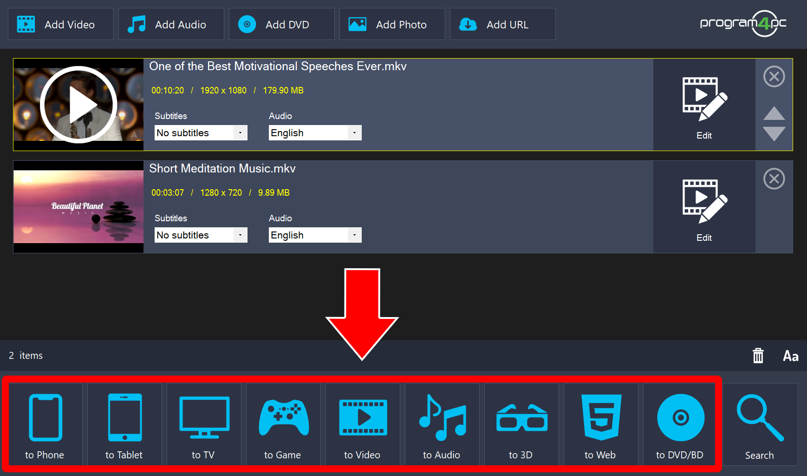Click the Add DVD button
This screenshot has width=807, height=476.
[282, 24]
